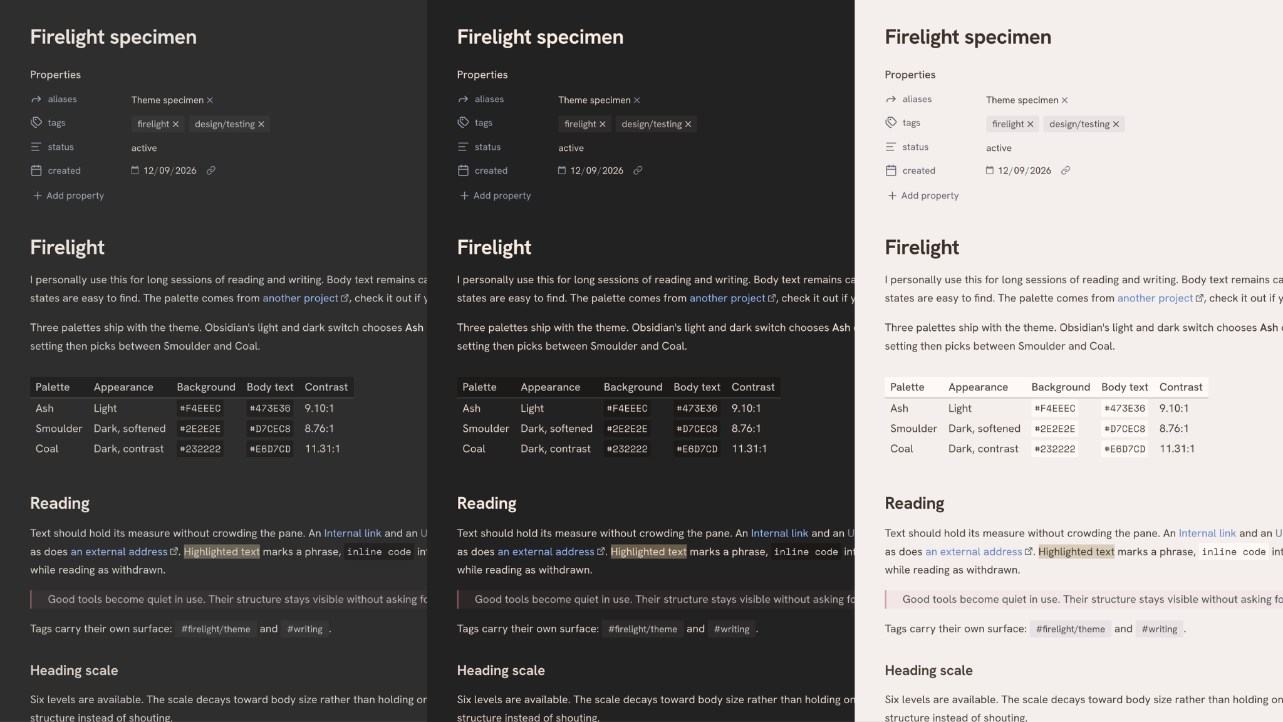The width and height of the screenshot is (1283, 722).
Task: Open date picker icon beside 12/09/2026 in middle pane
Action: (x=562, y=170)
